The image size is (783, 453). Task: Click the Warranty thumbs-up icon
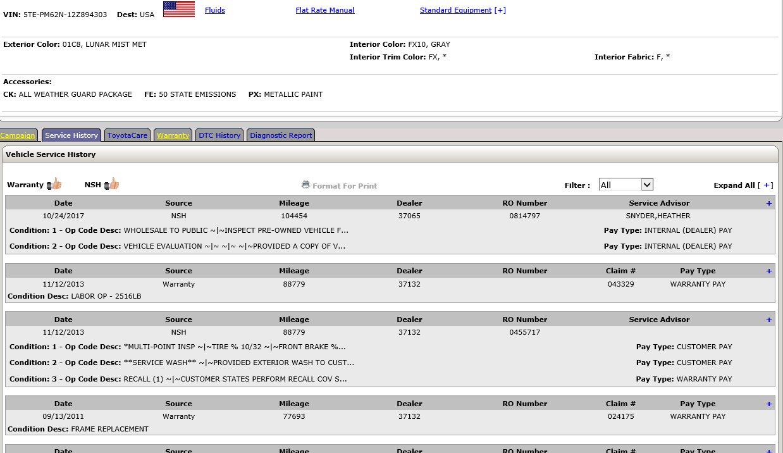point(54,184)
